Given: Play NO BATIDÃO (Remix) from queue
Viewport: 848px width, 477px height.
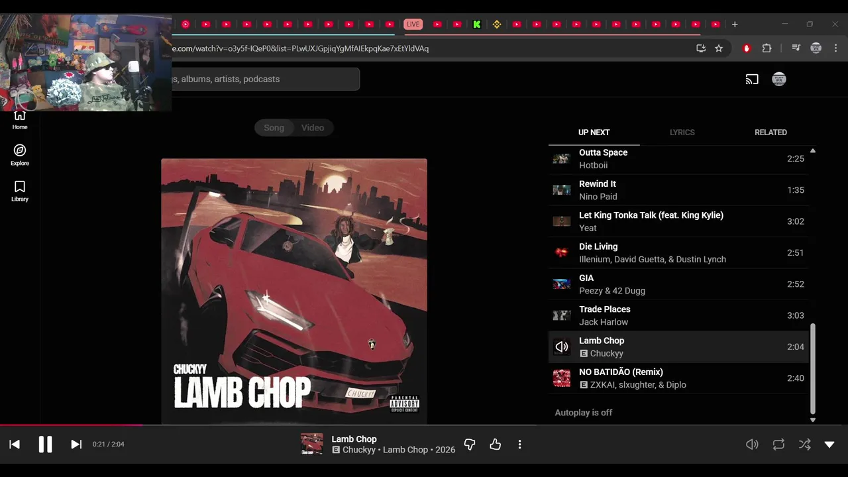Looking at the screenshot, I should pyautogui.click(x=678, y=378).
